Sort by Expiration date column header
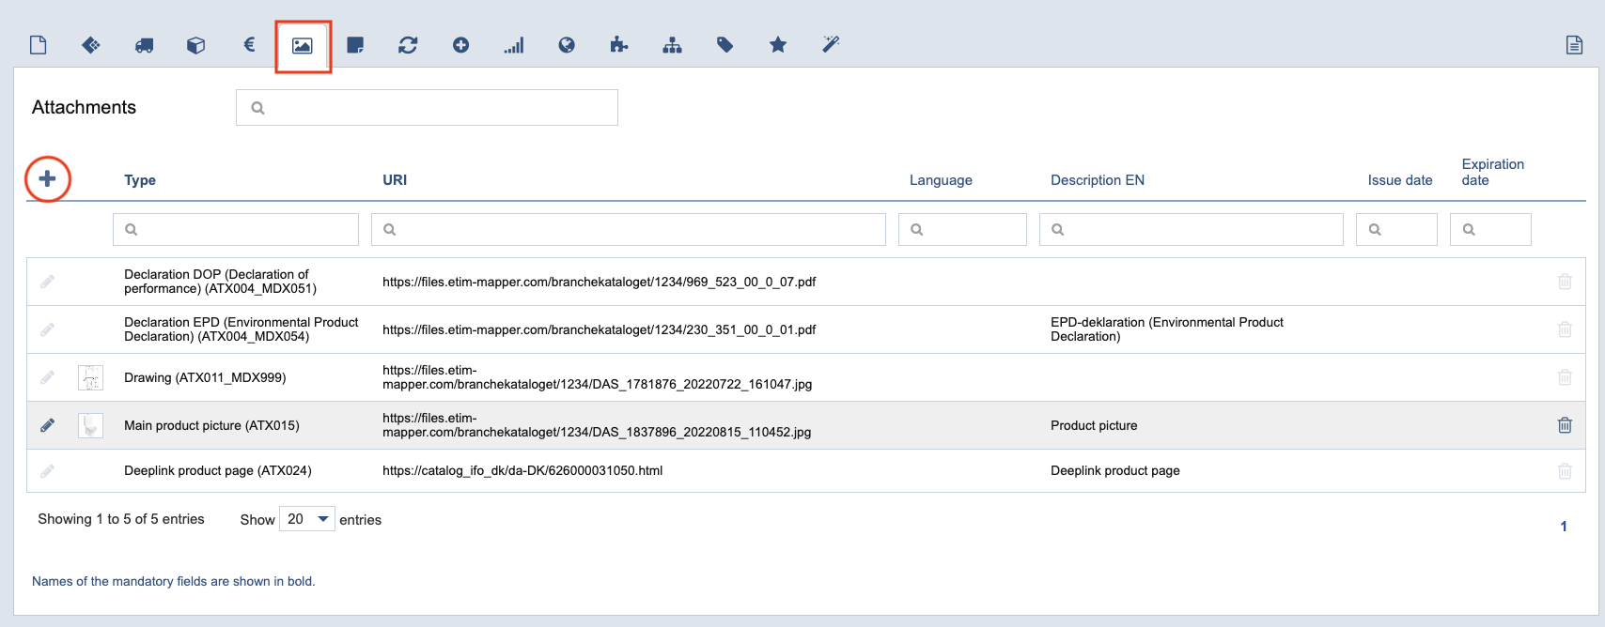 point(1492,172)
